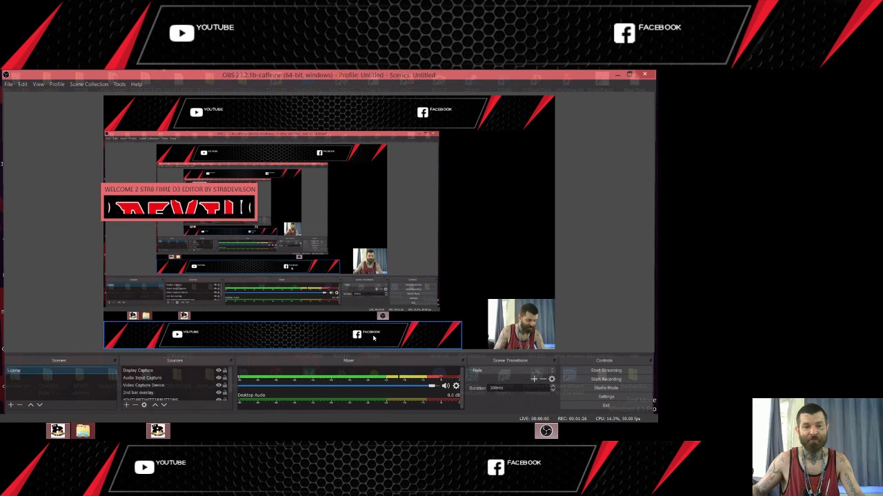Remove the selected scene with the minus icon
The image size is (883, 496).
(x=20, y=405)
